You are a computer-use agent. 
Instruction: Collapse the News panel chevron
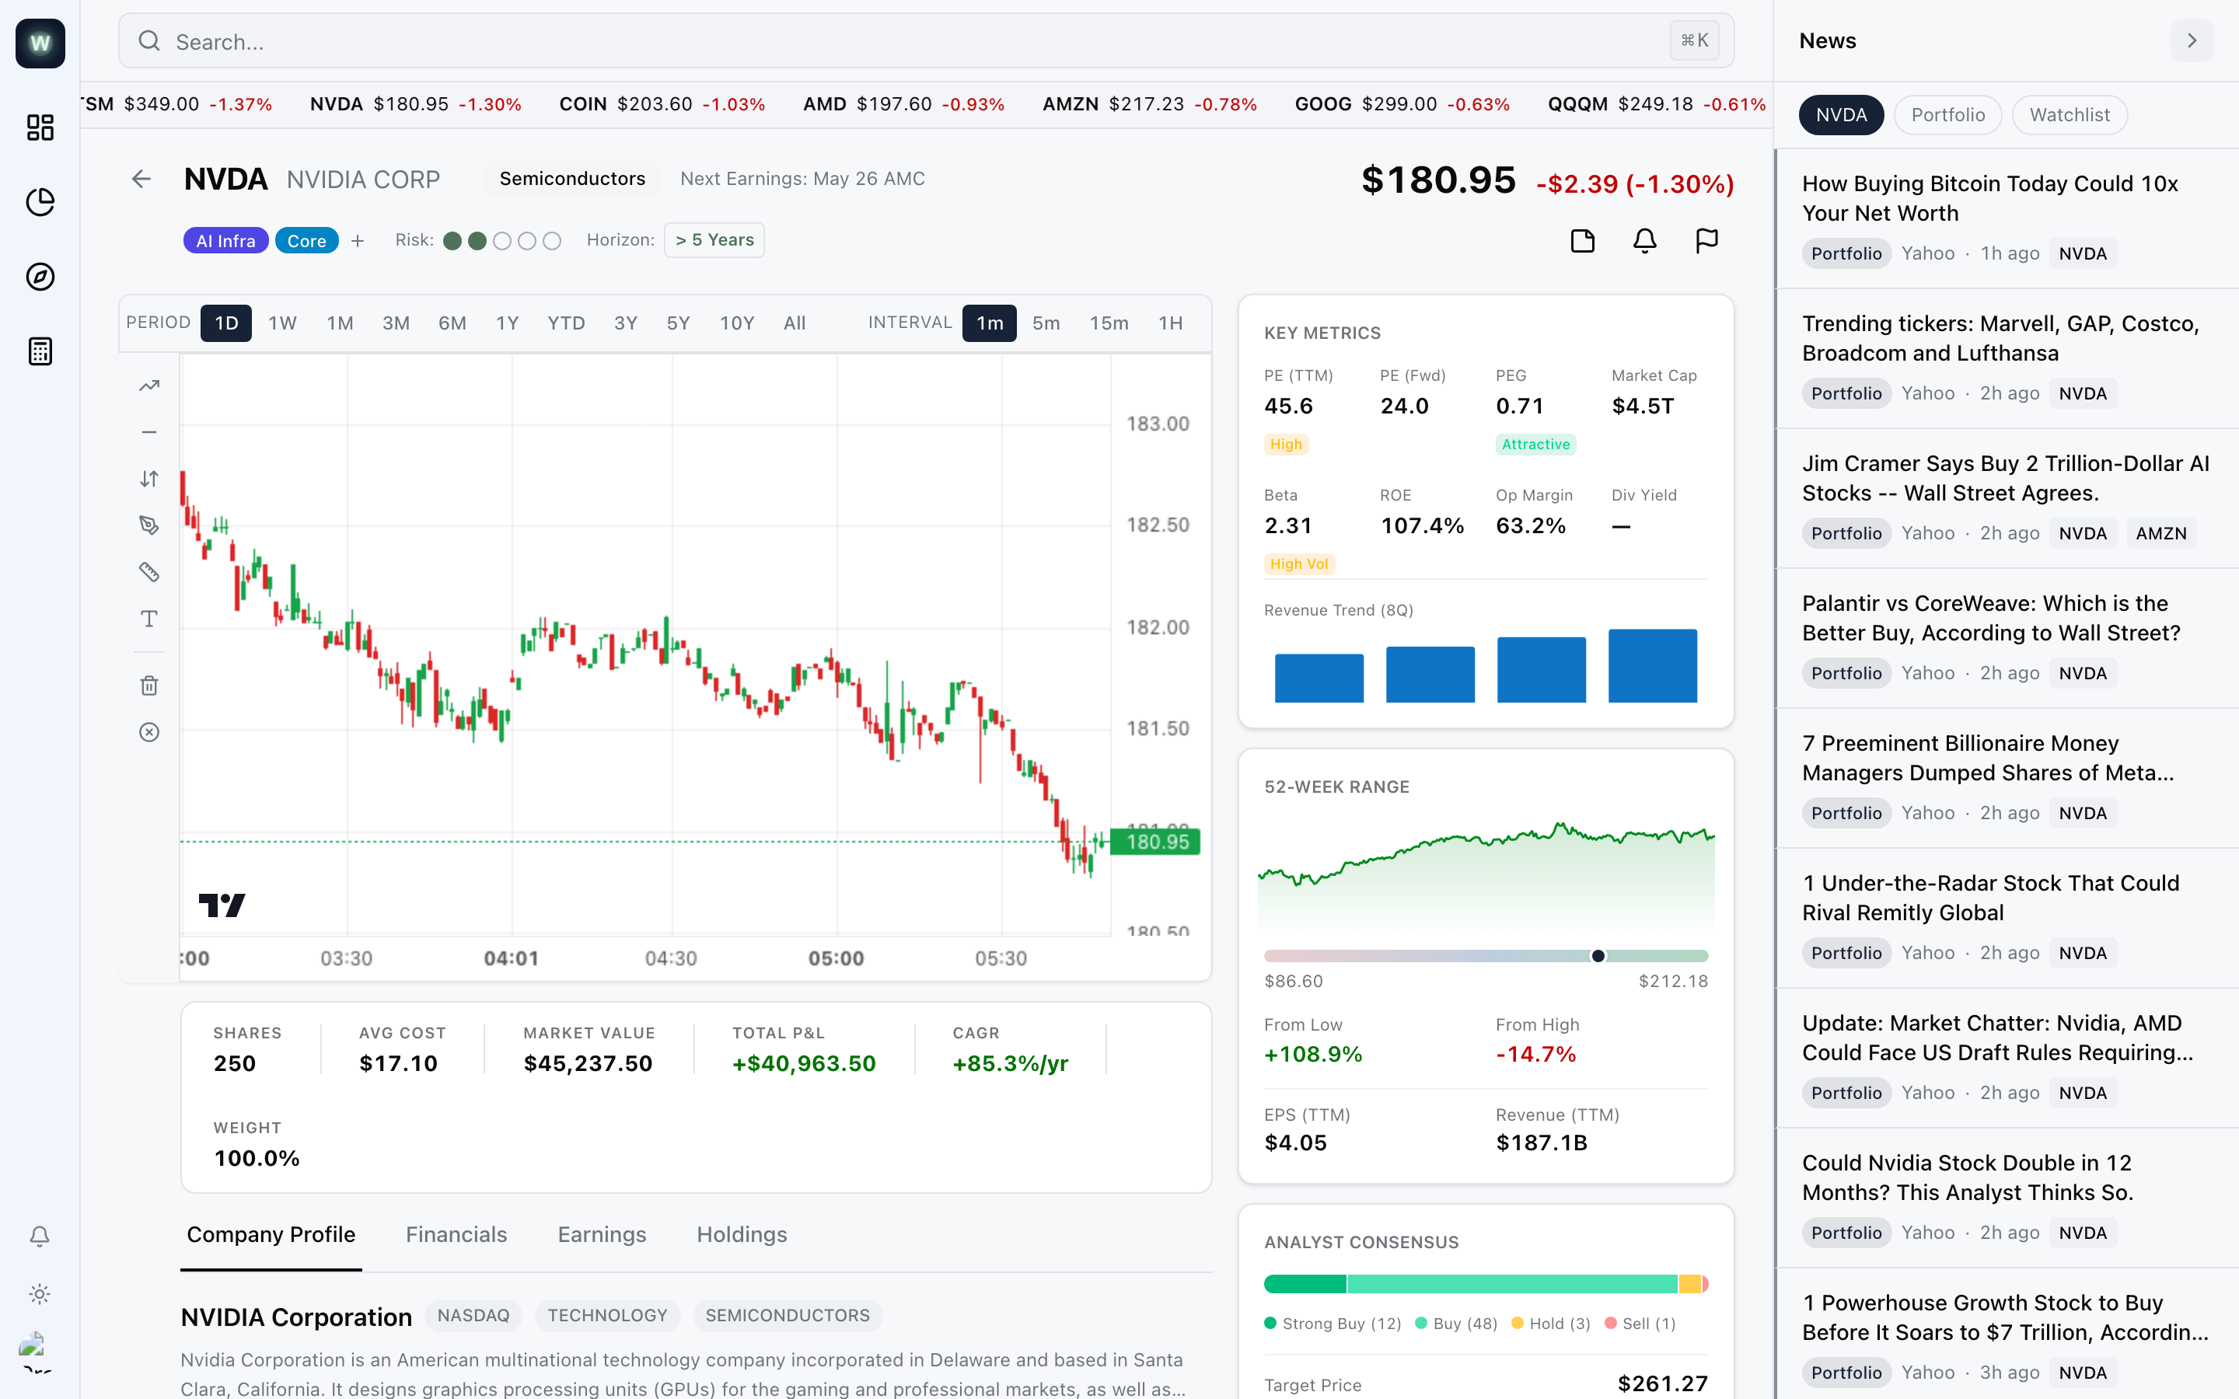[2192, 40]
